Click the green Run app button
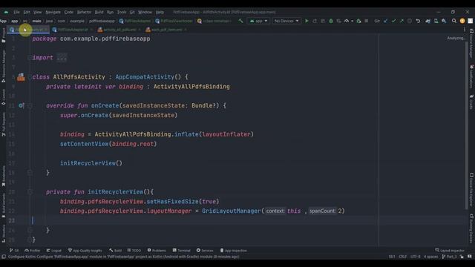The height and width of the screenshot is (267, 475). 307,21
